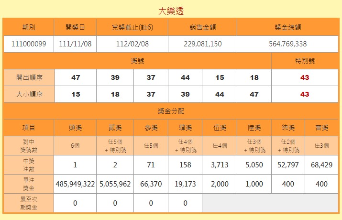Select the sales amount 229,081,150
Screen dimensions: 342x220
click(x=202, y=44)
